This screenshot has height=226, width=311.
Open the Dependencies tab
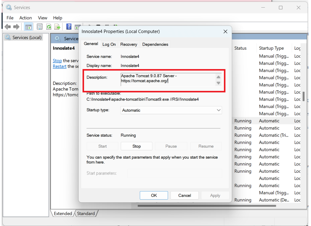point(155,44)
